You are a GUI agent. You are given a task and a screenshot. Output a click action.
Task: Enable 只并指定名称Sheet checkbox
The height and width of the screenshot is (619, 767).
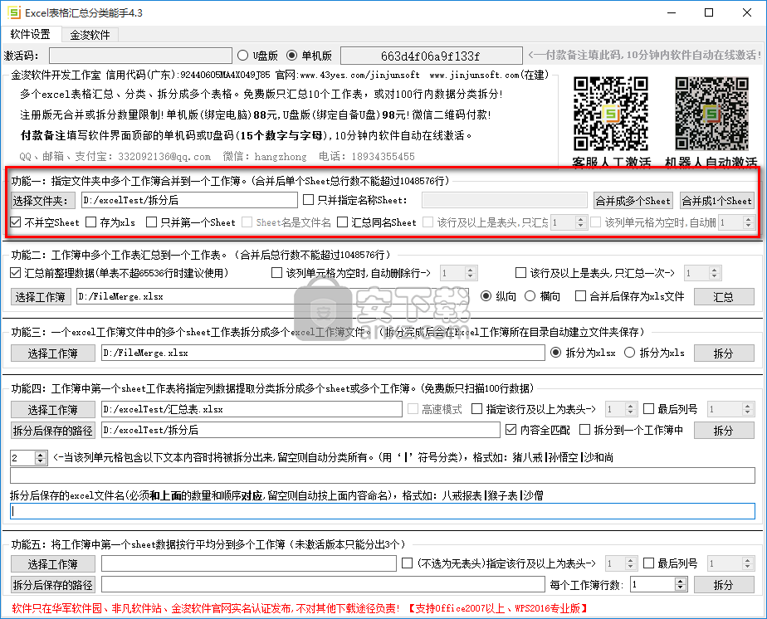[x=355, y=199]
